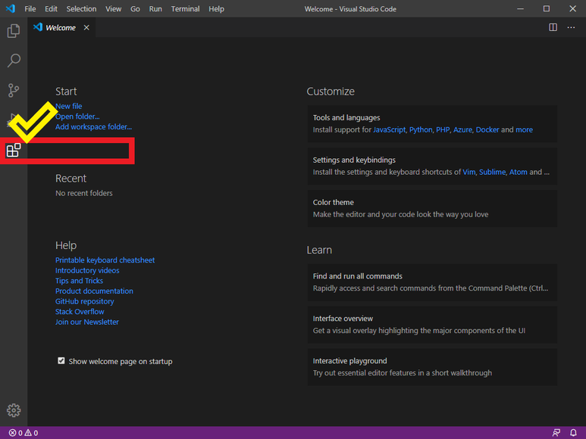
Task: Open the Selection menu
Action: click(x=81, y=8)
